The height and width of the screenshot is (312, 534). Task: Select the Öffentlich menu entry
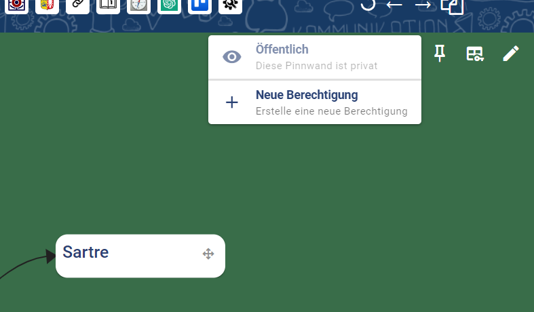tap(316, 57)
